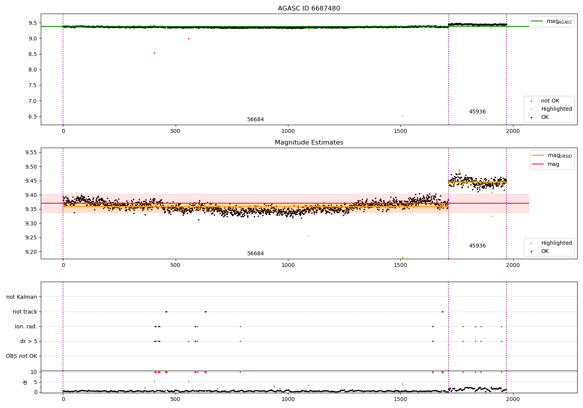Click the orange highlighted point at 6.5 in top plot

click(402, 115)
